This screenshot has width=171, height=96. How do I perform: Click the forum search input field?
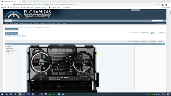(157, 21)
